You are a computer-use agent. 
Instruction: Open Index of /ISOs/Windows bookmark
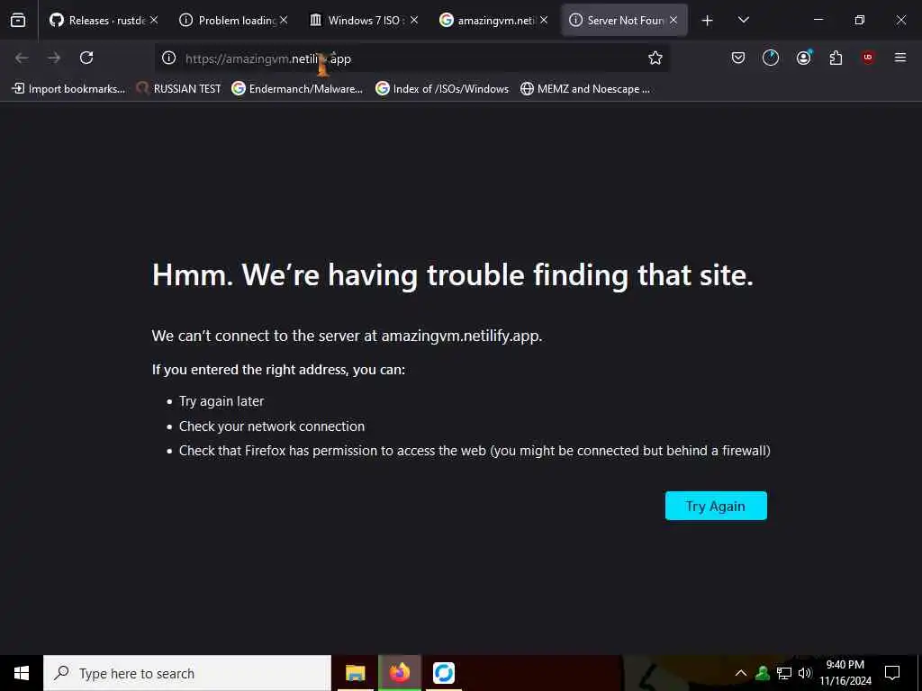442,89
